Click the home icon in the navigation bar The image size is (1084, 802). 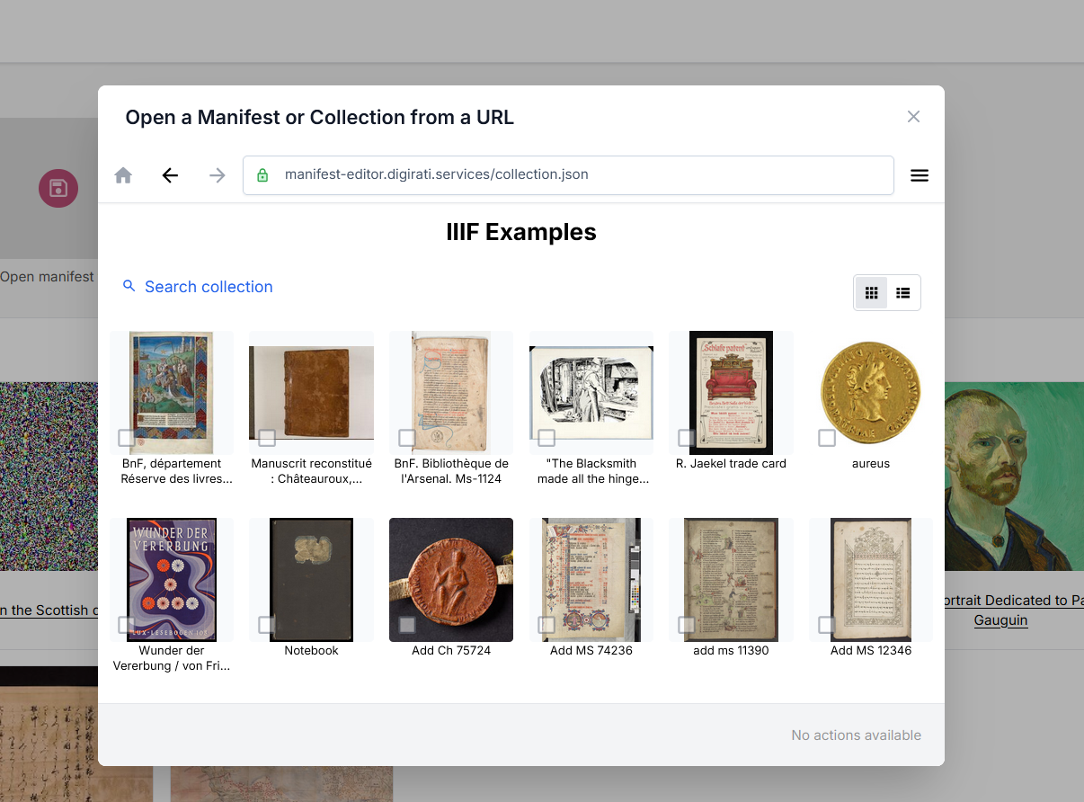[123, 175]
